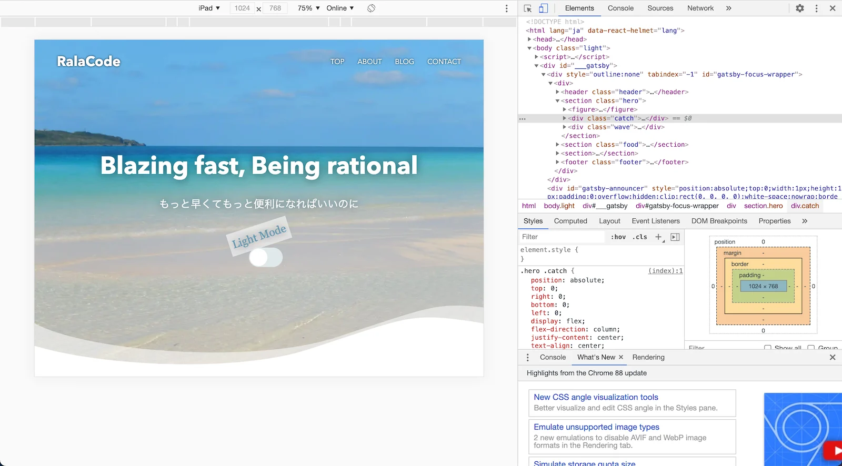Switch the Light Mode toggle on page
Screen dimensions: 842x466
[266, 258]
